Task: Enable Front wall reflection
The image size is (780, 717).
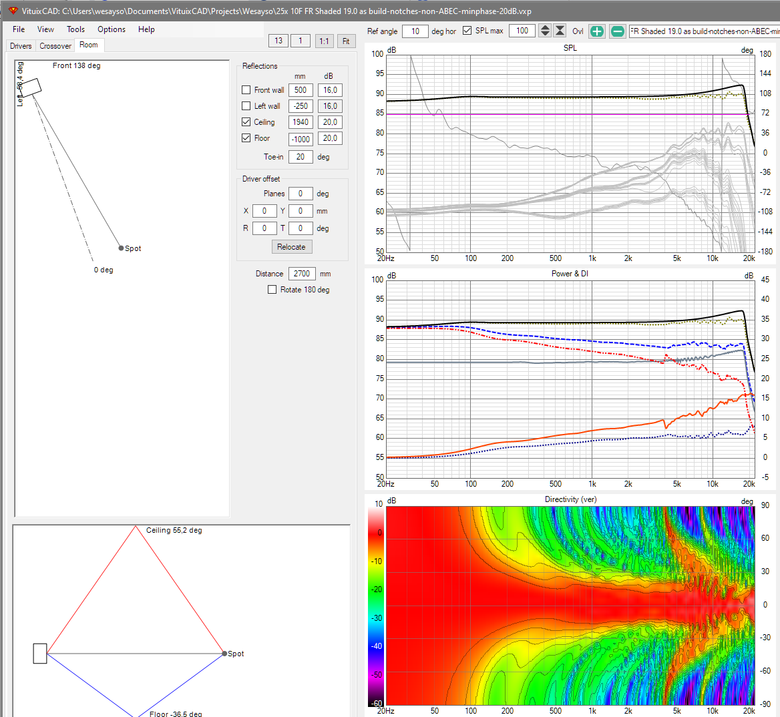Action: [x=246, y=90]
